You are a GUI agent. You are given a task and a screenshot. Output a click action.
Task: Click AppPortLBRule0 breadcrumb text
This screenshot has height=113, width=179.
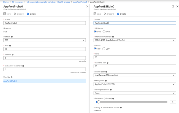pyautogui.click(x=97, y=2)
